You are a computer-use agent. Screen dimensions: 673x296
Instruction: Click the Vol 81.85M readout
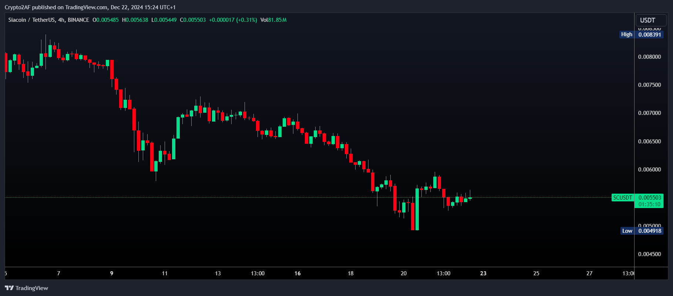273,20
